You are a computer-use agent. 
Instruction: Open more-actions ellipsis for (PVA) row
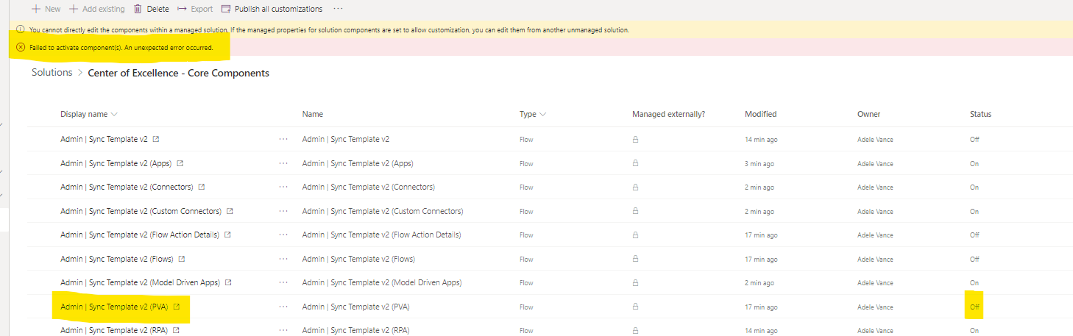tap(283, 307)
